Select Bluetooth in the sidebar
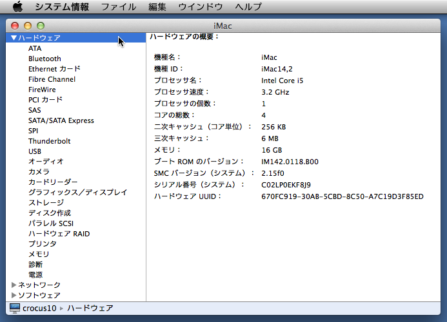Screen dimensions: 447x322 (45, 59)
